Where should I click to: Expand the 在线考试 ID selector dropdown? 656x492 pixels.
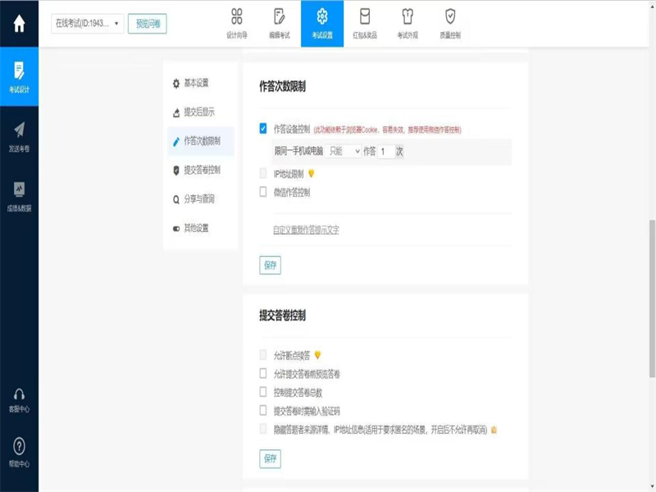click(87, 24)
